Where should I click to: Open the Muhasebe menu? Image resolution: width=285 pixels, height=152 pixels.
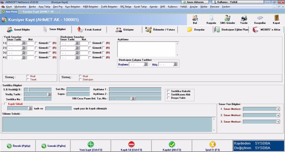click(20, 7)
